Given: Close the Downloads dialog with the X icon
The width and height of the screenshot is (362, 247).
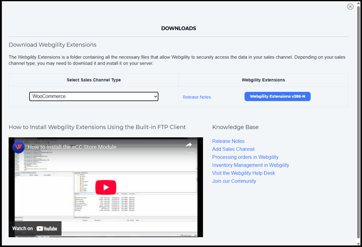Looking at the screenshot, I should coord(350,6).
